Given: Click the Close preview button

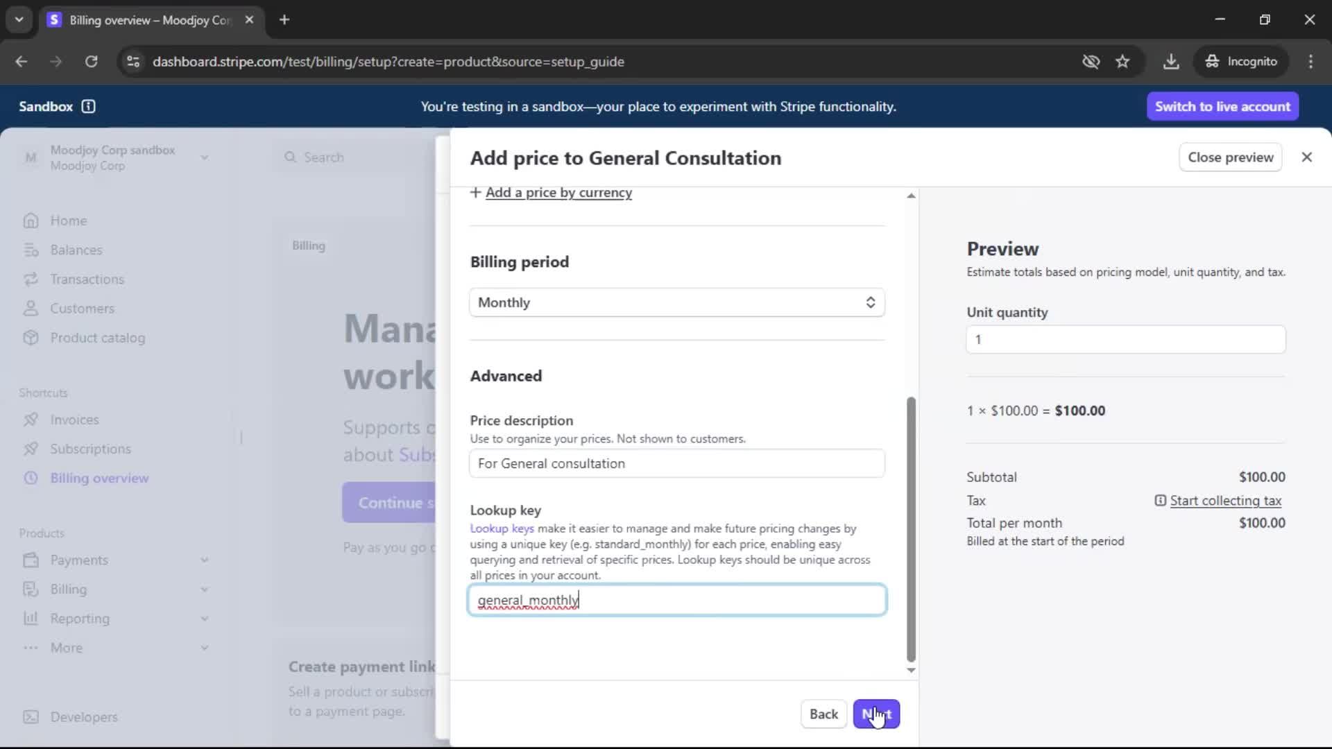Looking at the screenshot, I should point(1230,157).
